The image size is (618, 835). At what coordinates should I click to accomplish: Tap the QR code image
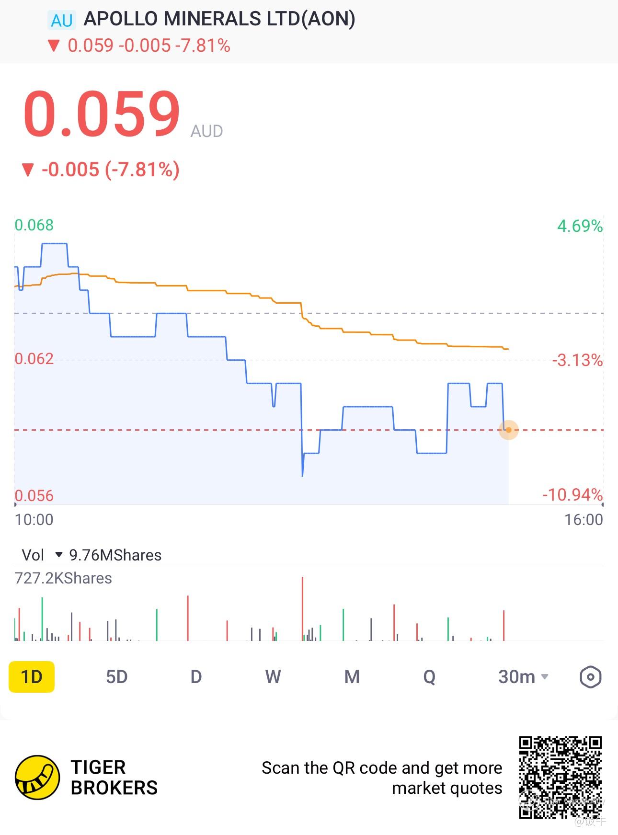560,777
